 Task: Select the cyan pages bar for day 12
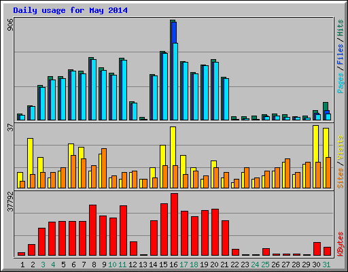pyautogui.click(x=134, y=112)
